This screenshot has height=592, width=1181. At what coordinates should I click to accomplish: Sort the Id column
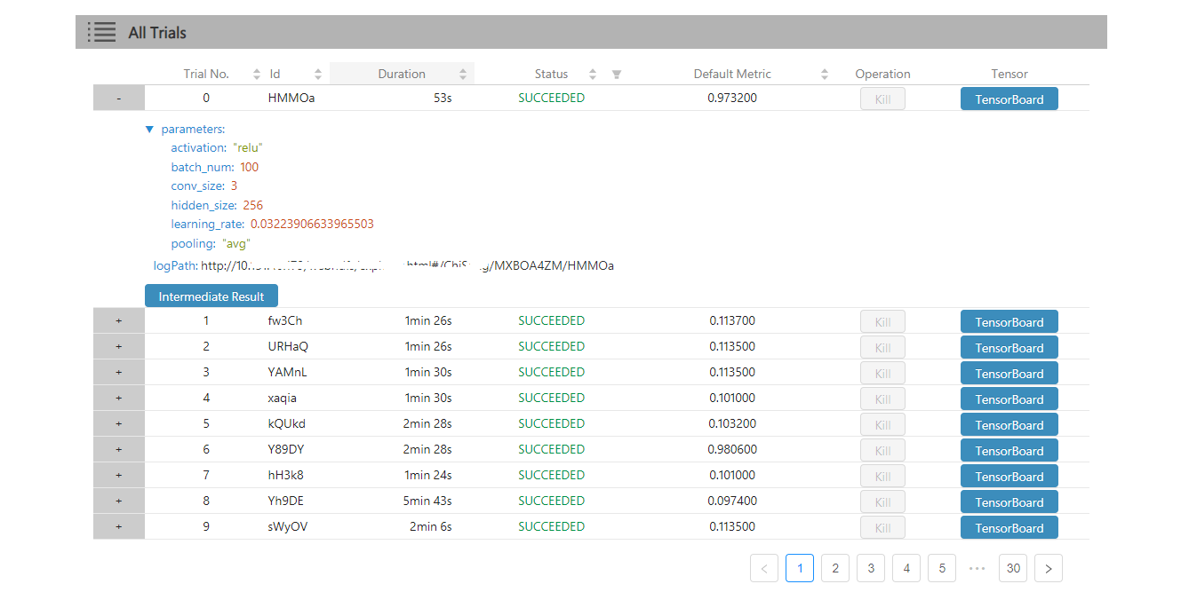pos(318,75)
